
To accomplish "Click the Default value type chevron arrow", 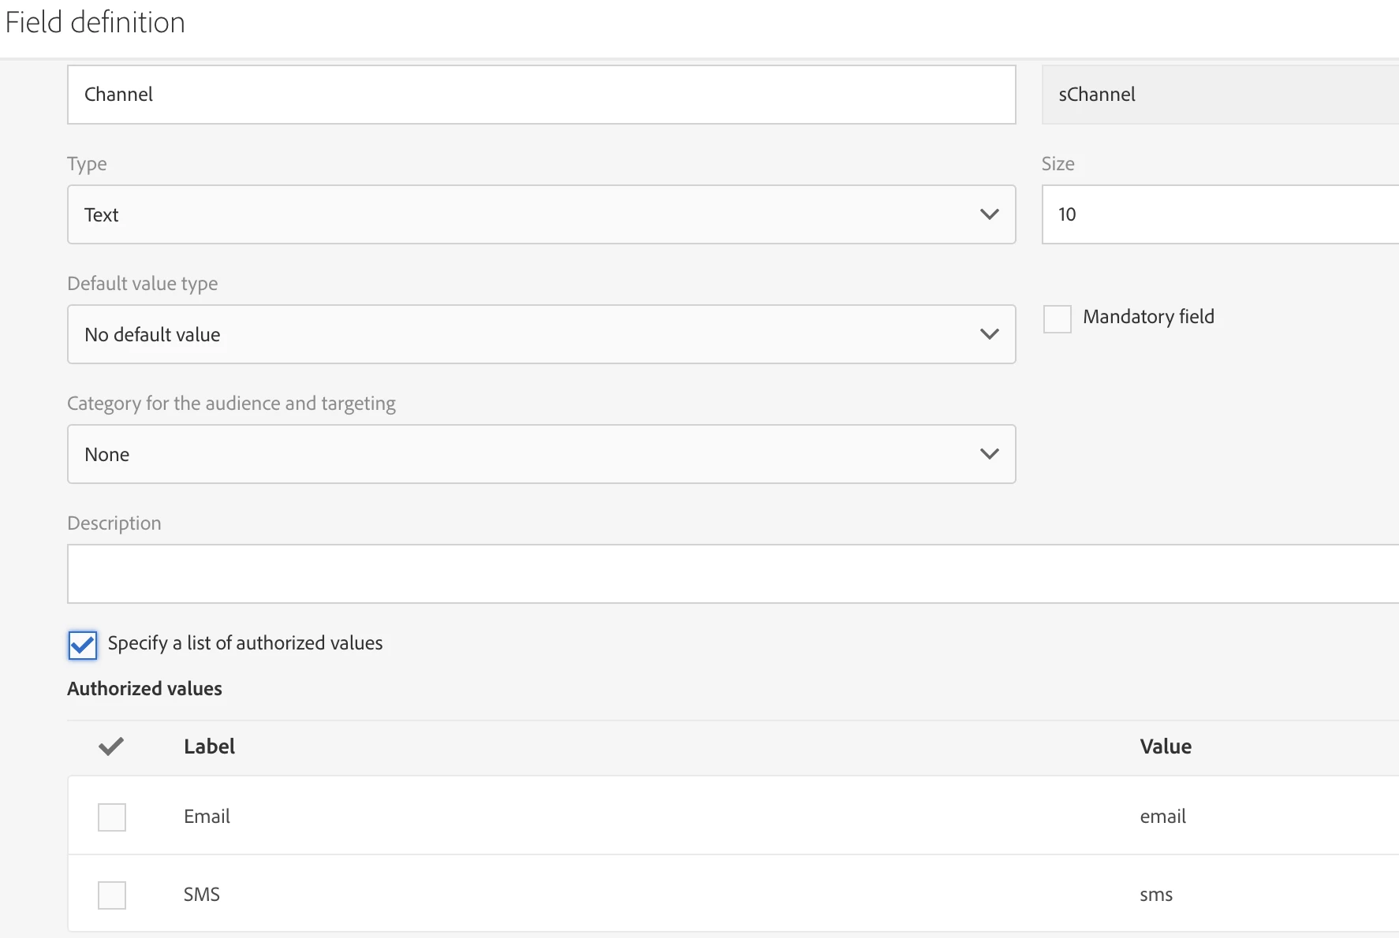I will click(x=989, y=334).
